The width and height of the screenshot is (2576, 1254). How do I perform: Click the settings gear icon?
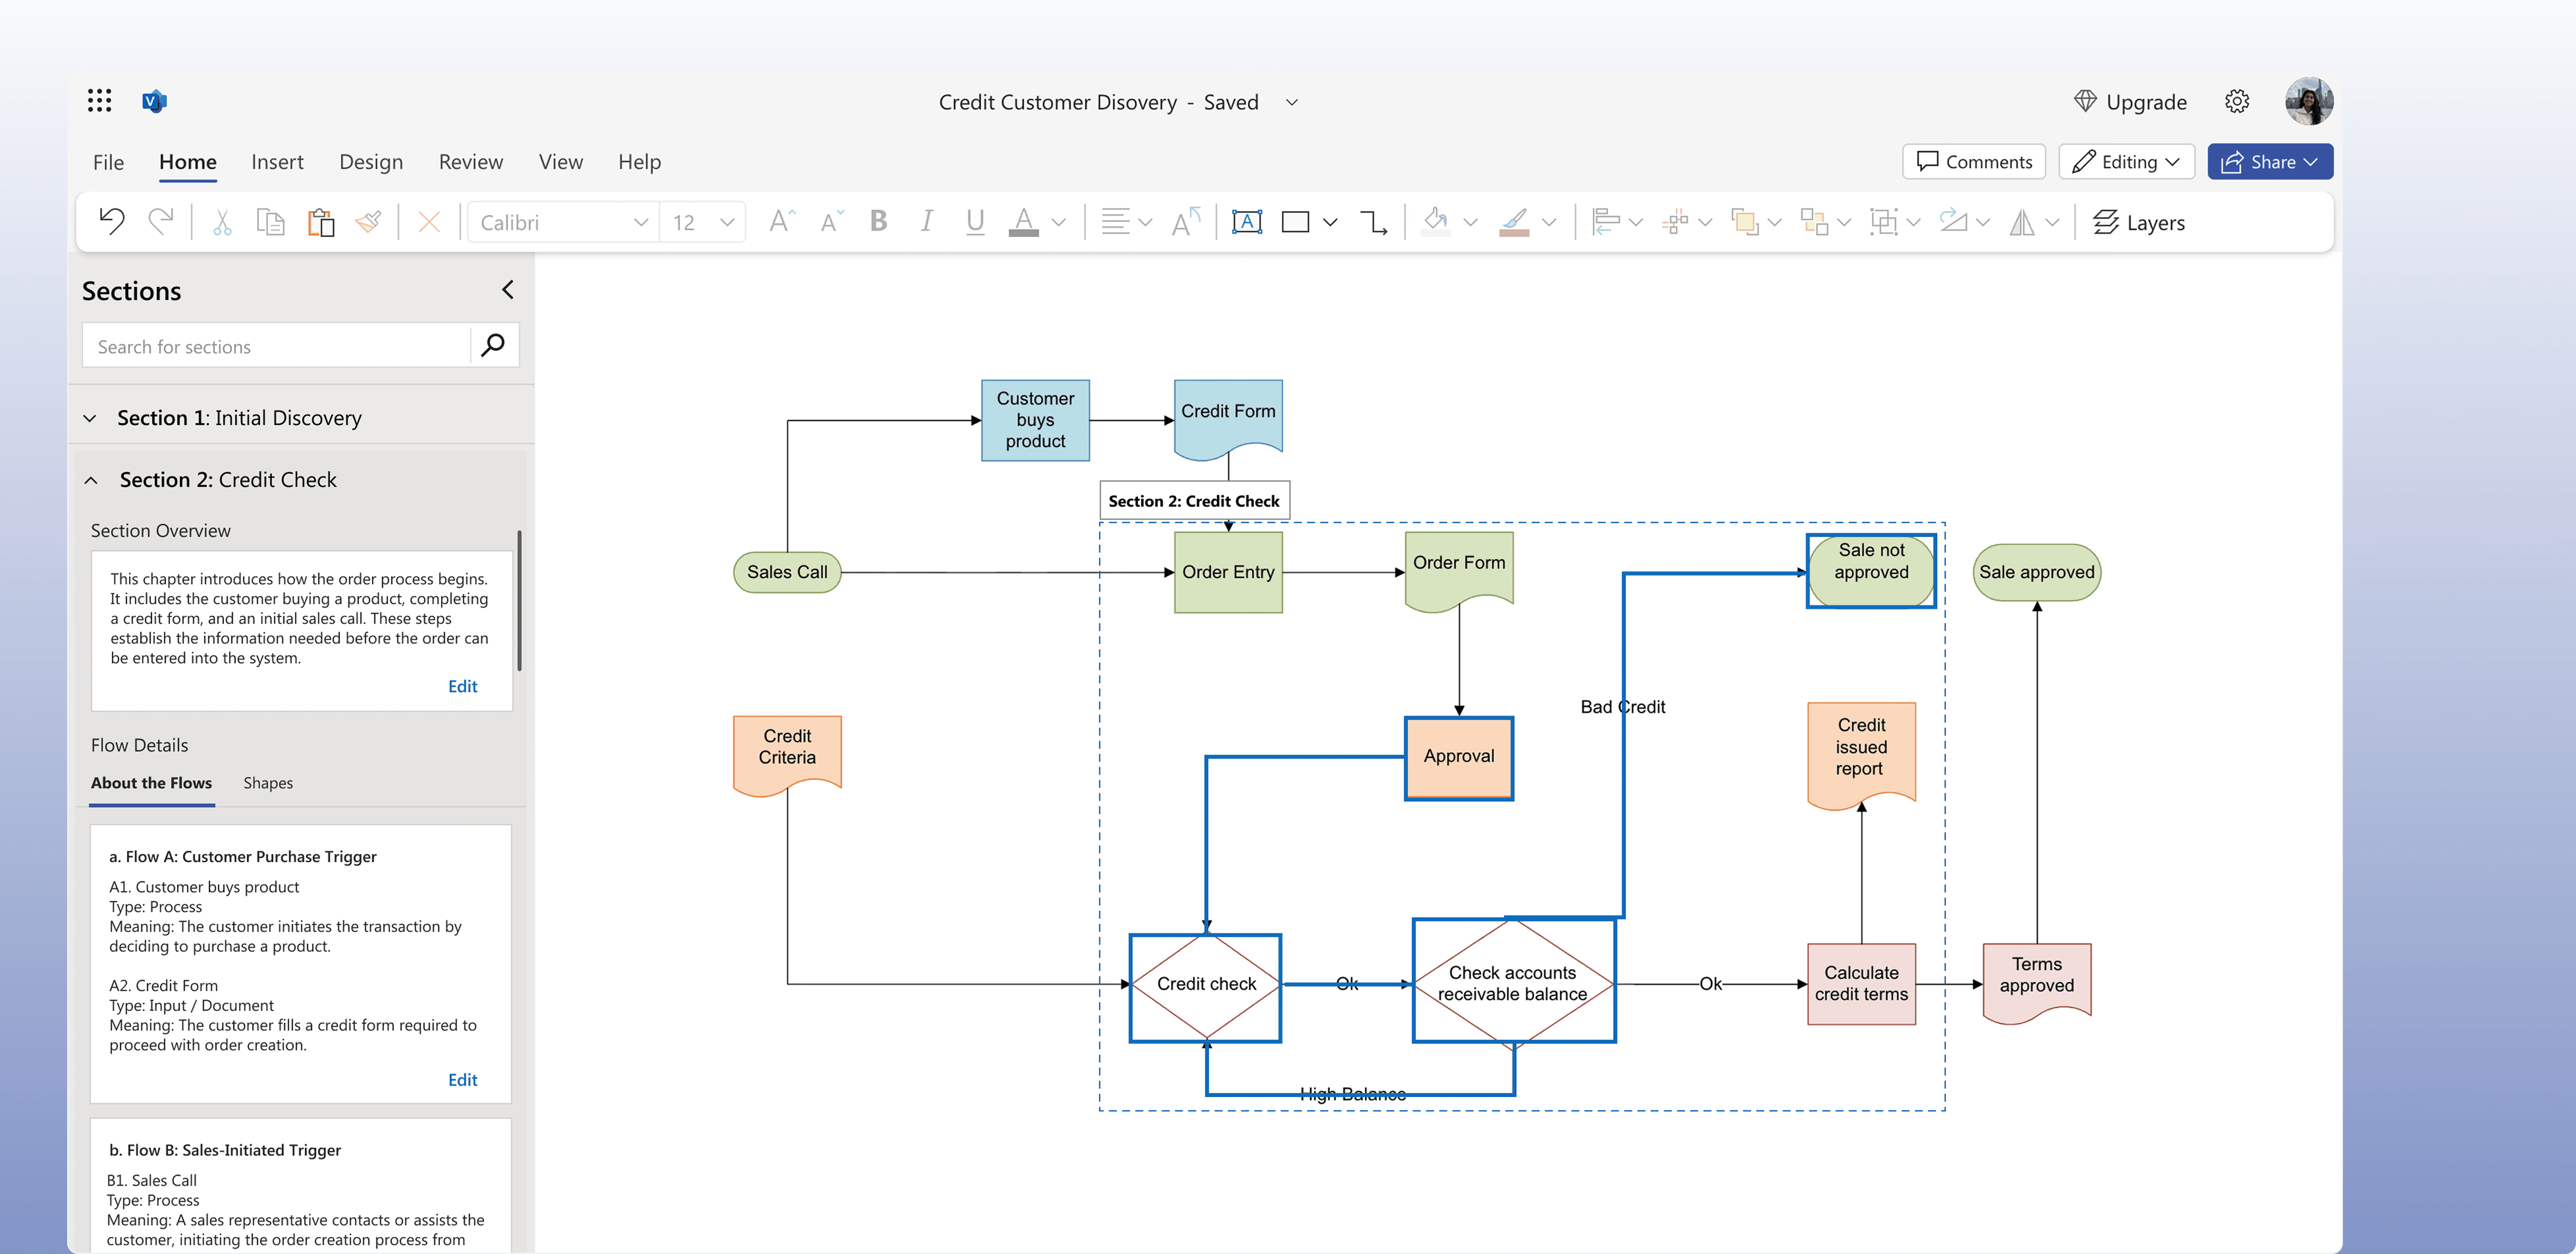[2237, 101]
